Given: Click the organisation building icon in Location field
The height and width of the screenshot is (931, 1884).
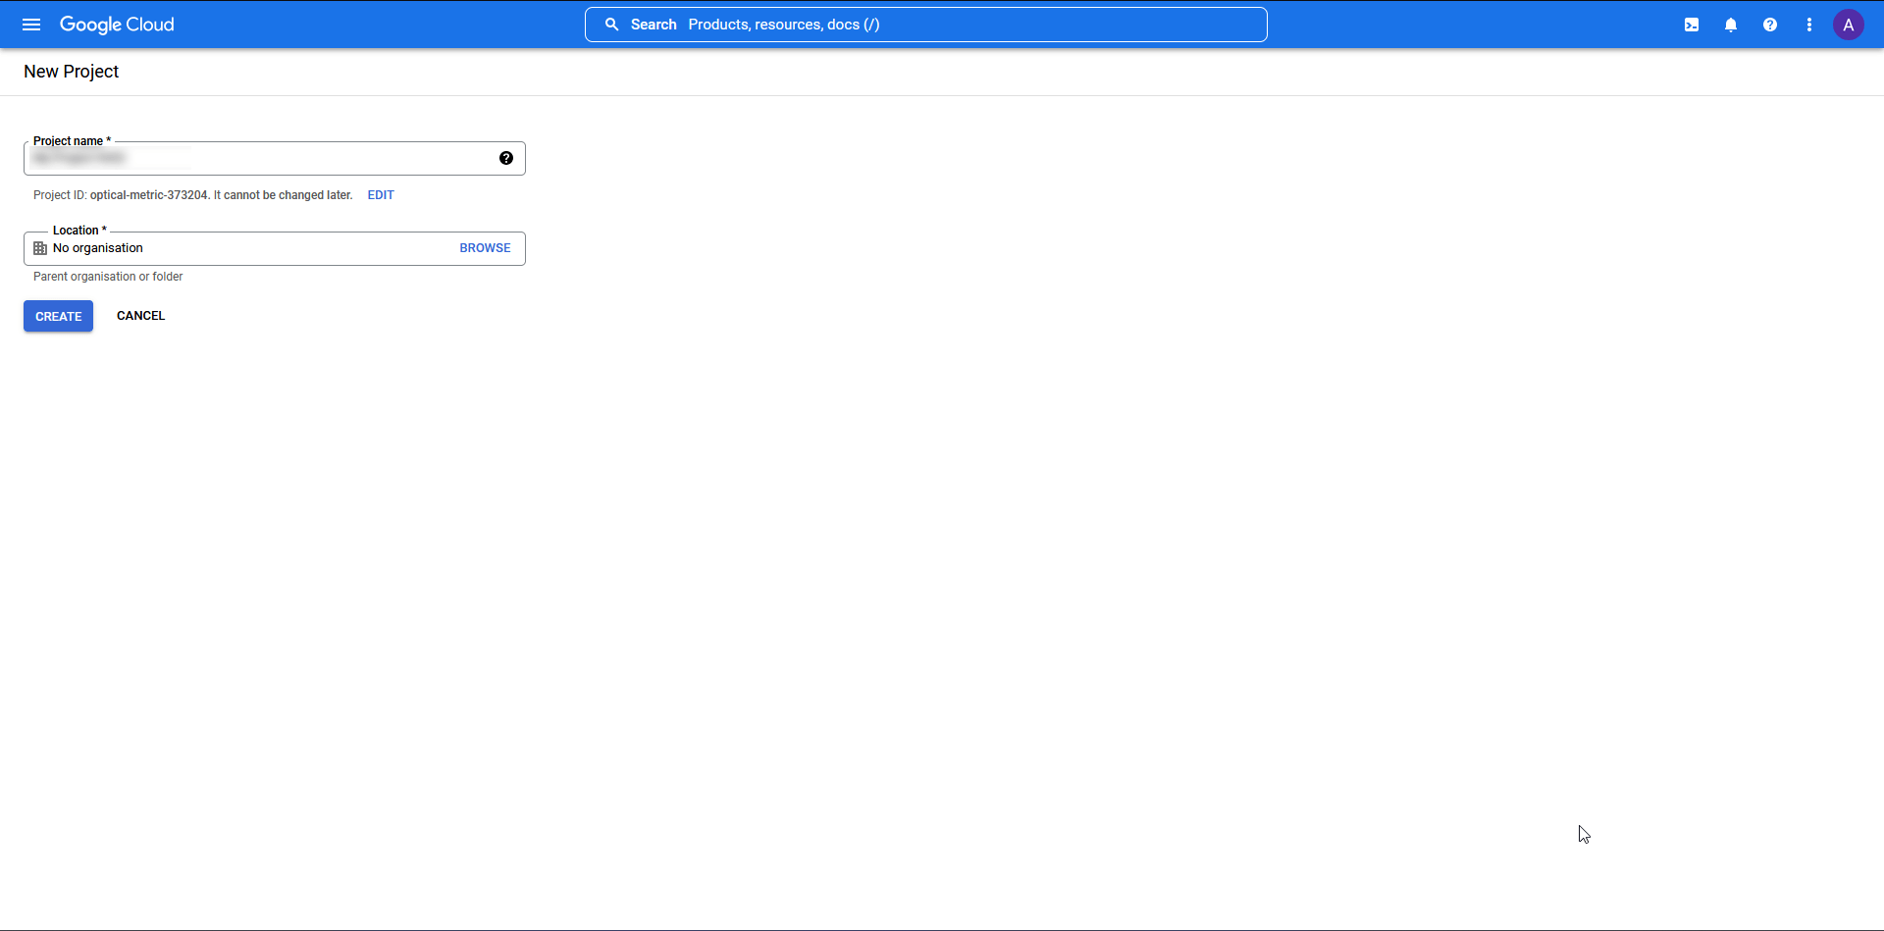Looking at the screenshot, I should [x=39, y=248].
